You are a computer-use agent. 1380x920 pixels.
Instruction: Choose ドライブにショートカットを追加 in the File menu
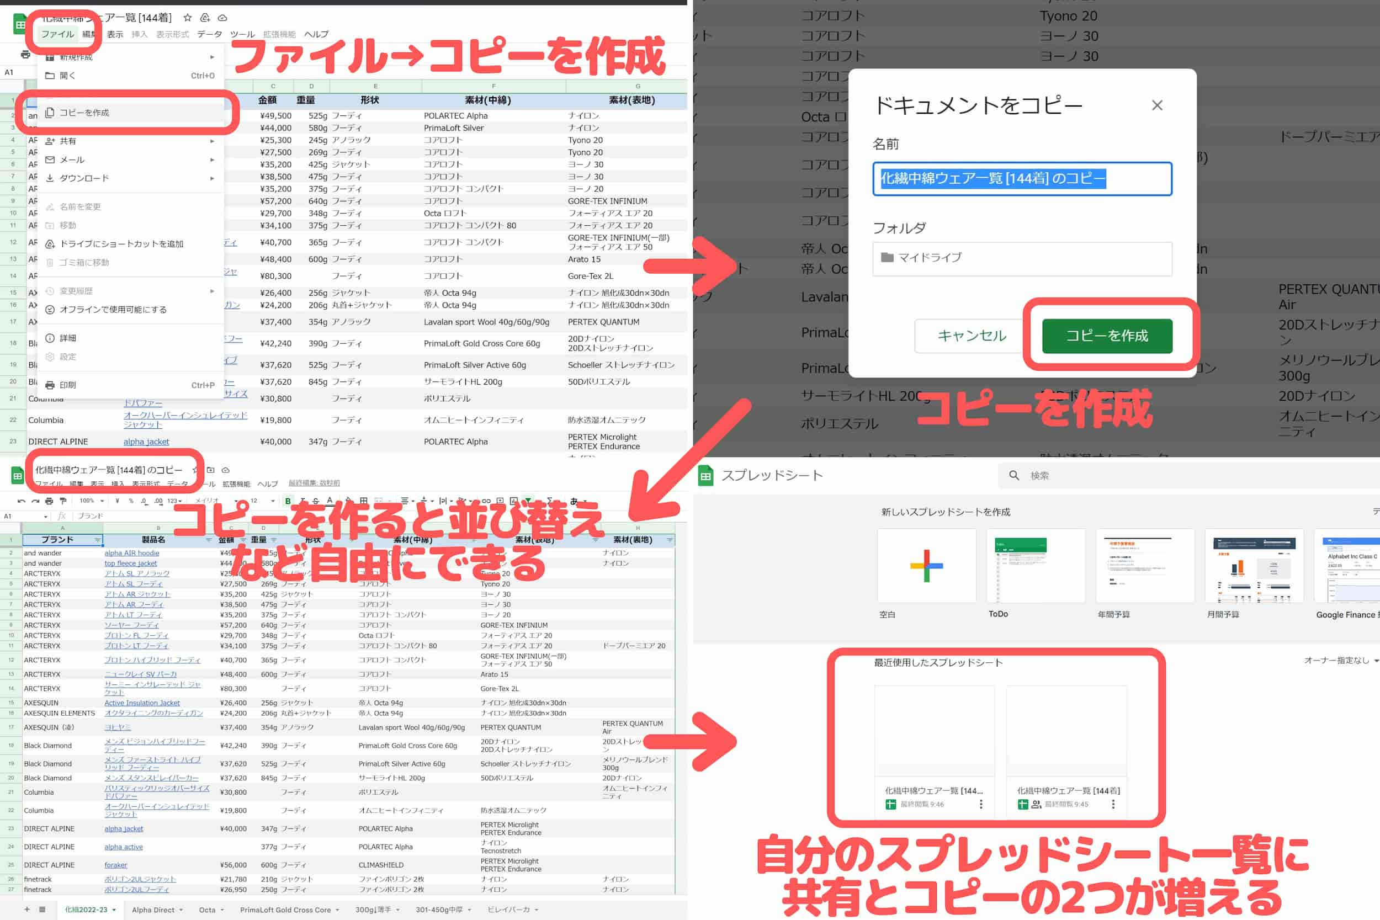coord(130,243)
